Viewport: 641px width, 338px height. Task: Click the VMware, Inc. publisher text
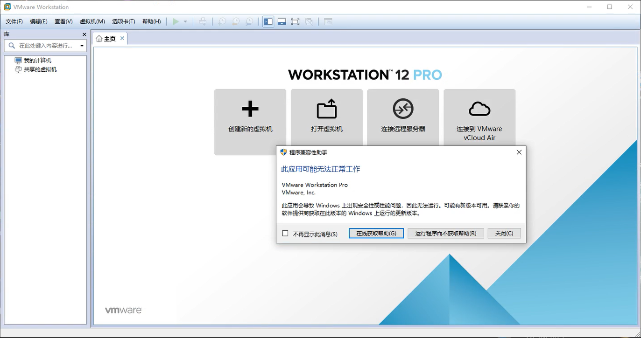(299, 192)
